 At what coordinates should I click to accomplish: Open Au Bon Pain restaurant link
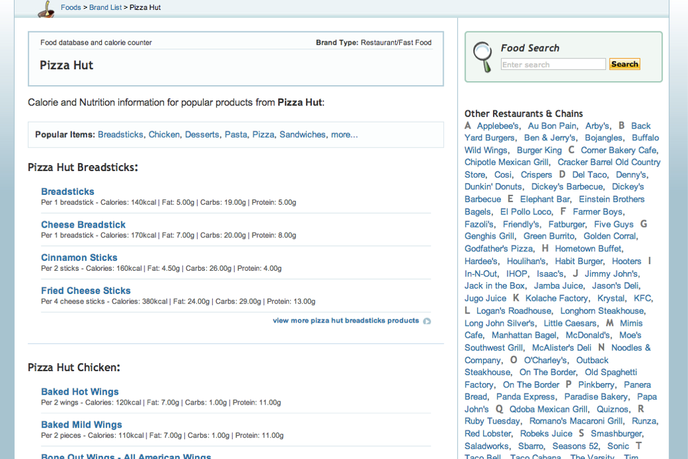tap(552, 126)
